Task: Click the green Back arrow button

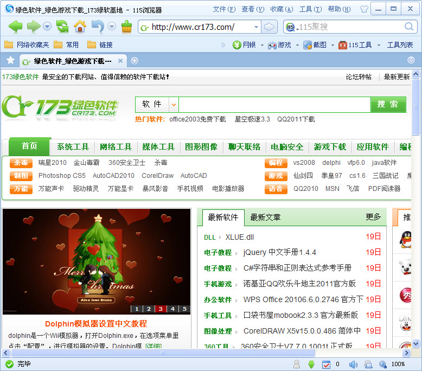Action: click(x=15, y=27)
